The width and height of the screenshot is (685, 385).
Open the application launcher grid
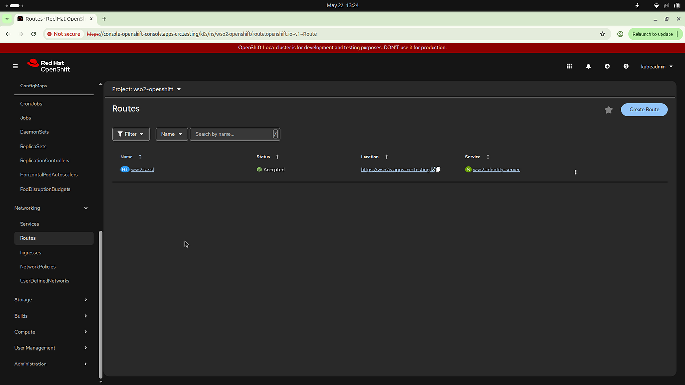(x=570, y=66)
